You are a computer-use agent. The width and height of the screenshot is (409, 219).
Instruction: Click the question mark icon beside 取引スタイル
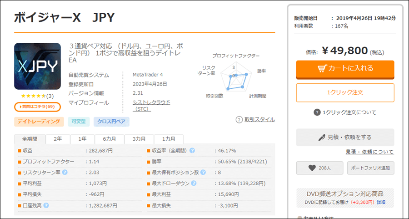239,120
